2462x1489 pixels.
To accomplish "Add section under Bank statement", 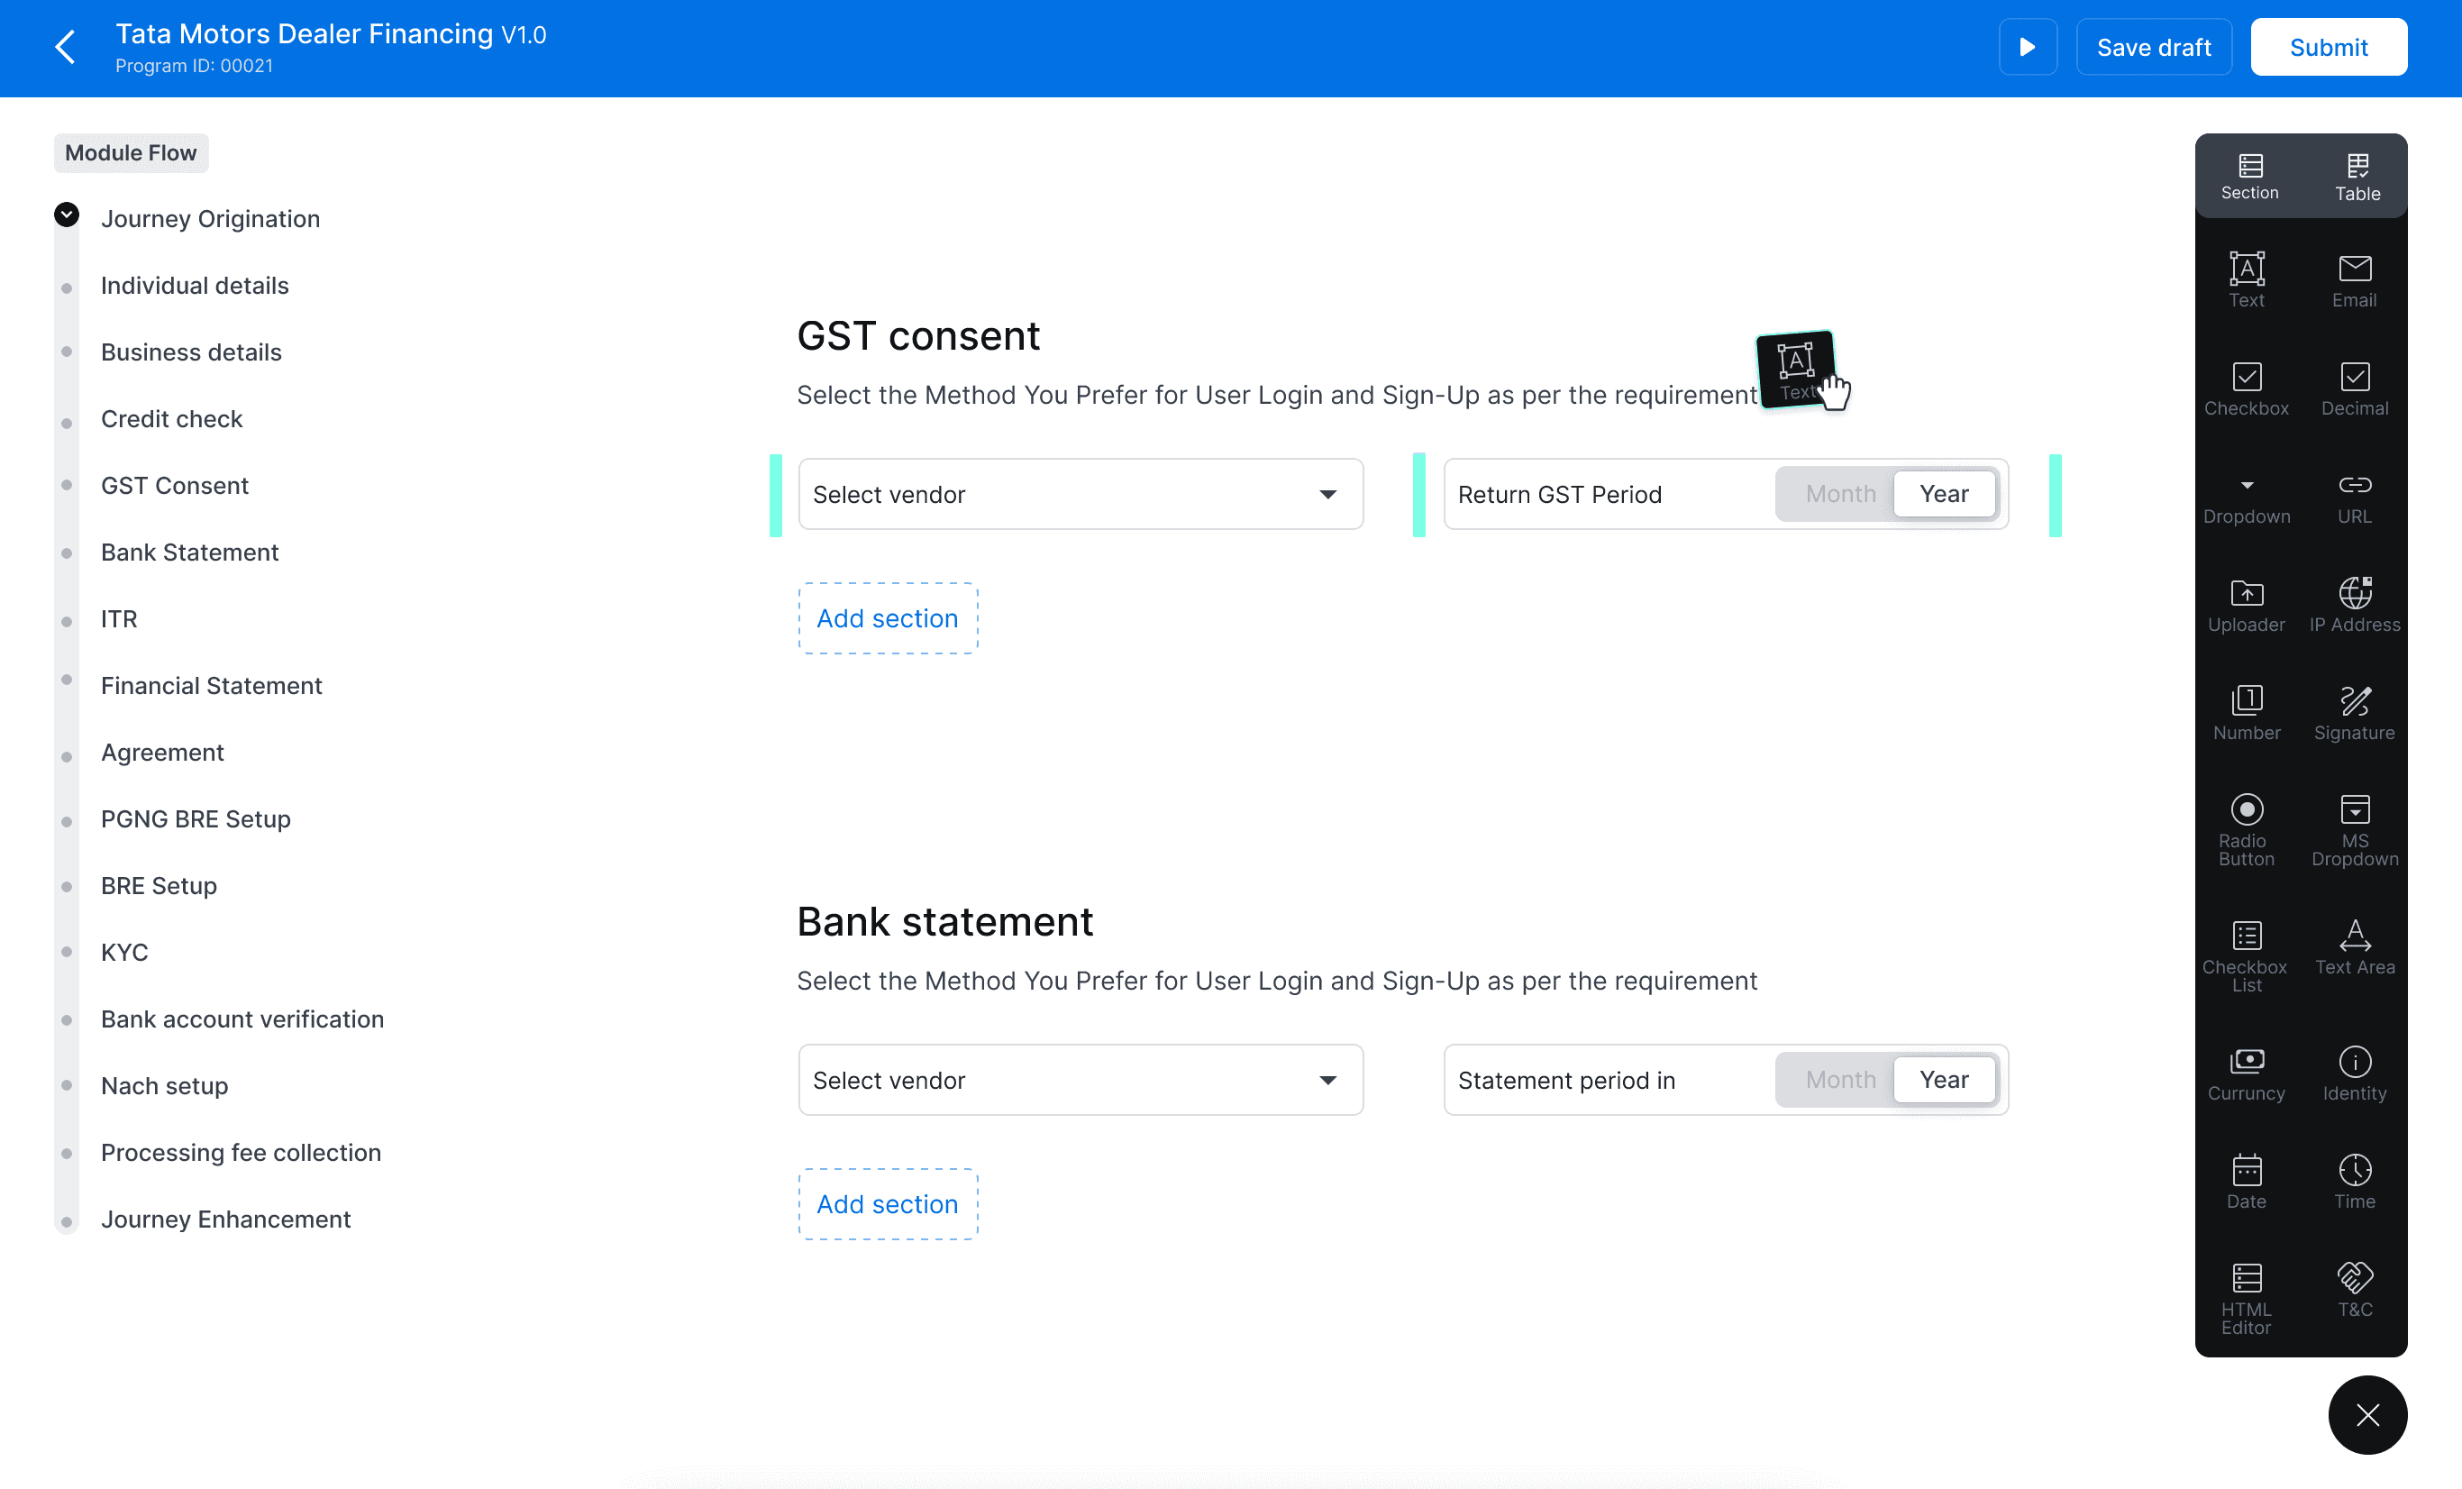I will [x=888, y=1203].
